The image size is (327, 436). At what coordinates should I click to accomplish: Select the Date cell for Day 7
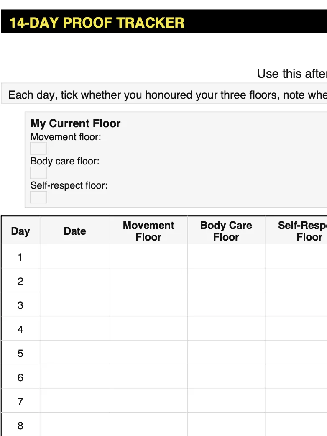pyautogui.click(x=75, y=400)
